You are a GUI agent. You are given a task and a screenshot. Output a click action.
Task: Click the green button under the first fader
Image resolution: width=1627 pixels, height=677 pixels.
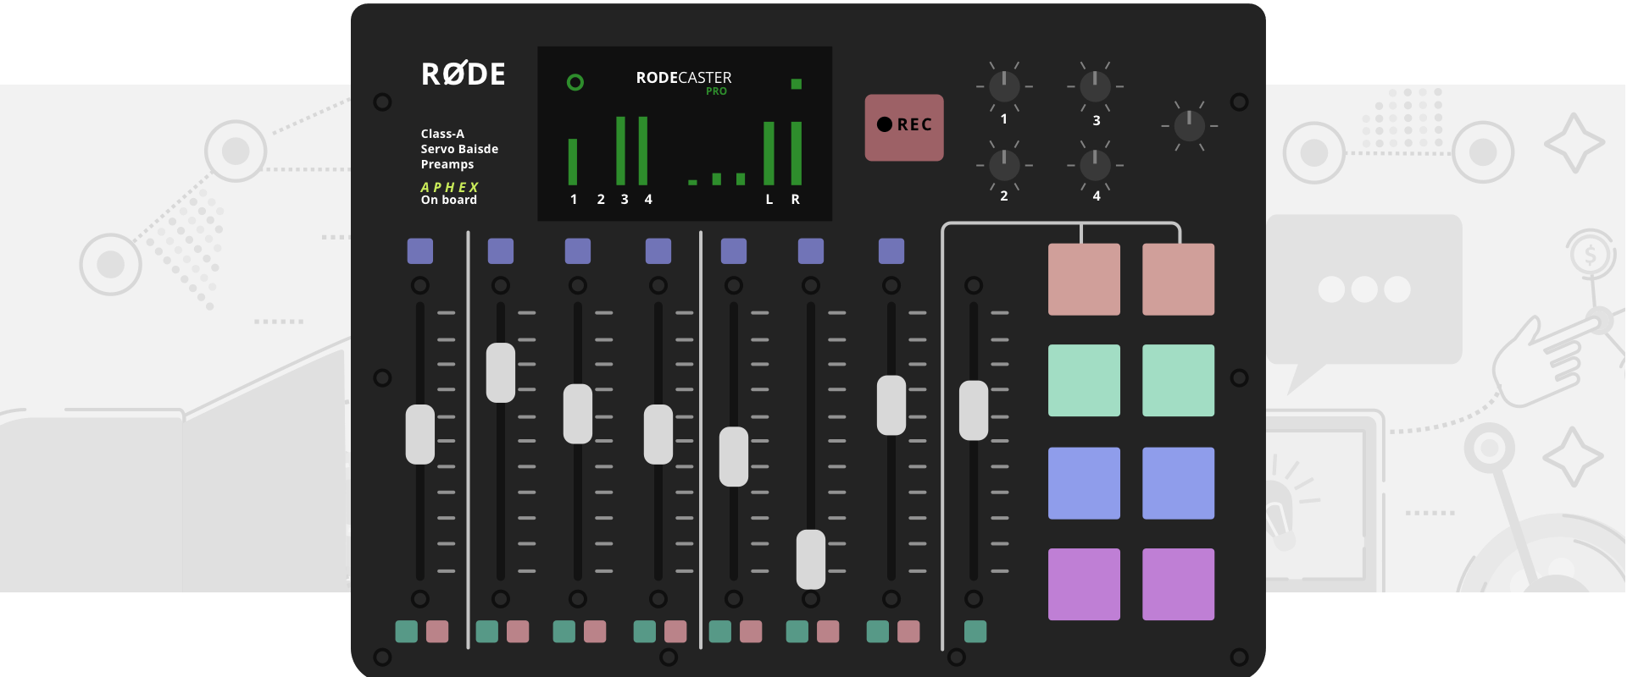pyautogui.click(x=407, y=631)
